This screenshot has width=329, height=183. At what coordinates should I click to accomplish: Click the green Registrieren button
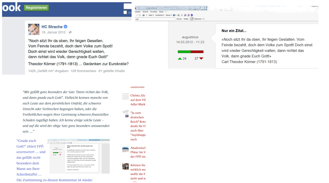click(36, 8)
